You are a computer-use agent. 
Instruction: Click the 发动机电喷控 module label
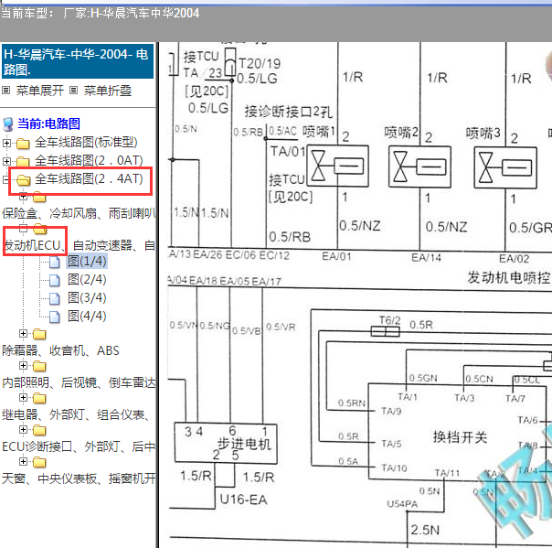(509, 278)
